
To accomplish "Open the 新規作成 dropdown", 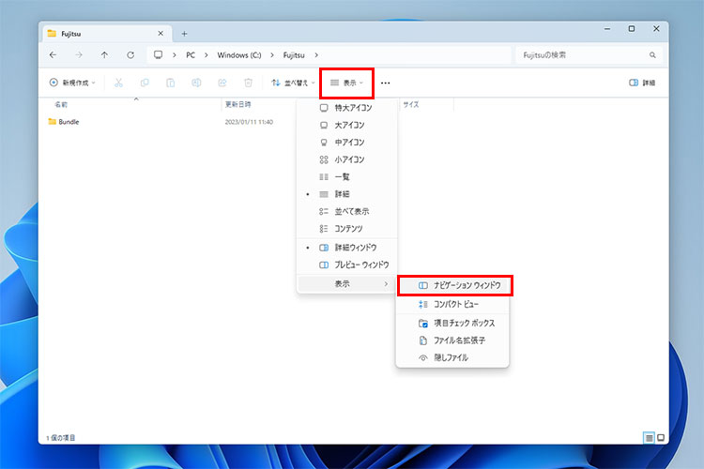I will (x=70, y=83).
